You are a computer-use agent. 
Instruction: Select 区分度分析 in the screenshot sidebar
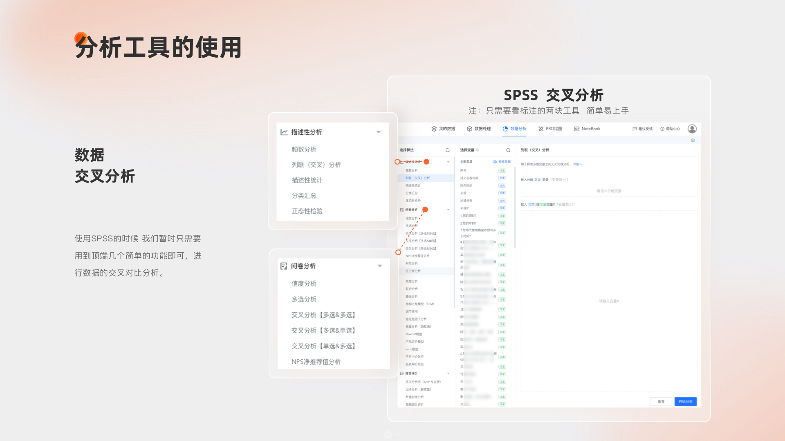click(x=426, y=271)
